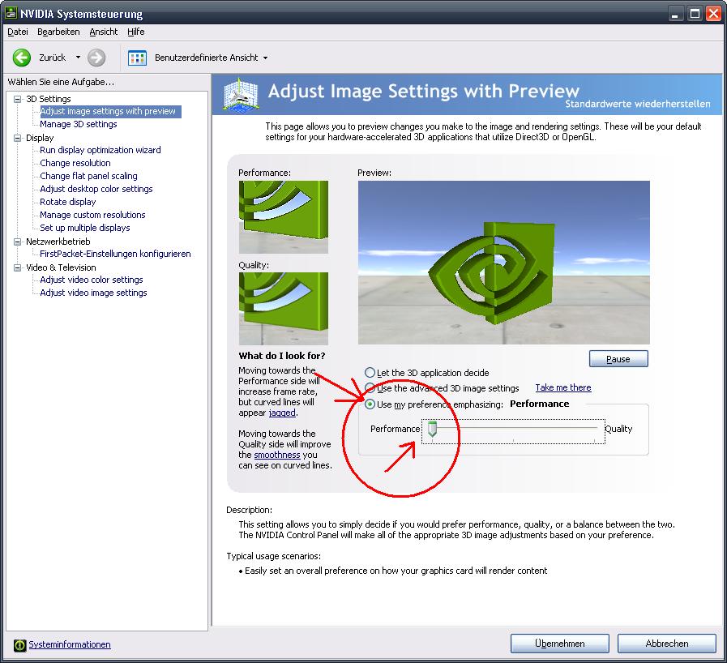This screenshot has height=663, width=727.
Task: Open 'Adjust desktop color settings' task
Action: (96, 189)
